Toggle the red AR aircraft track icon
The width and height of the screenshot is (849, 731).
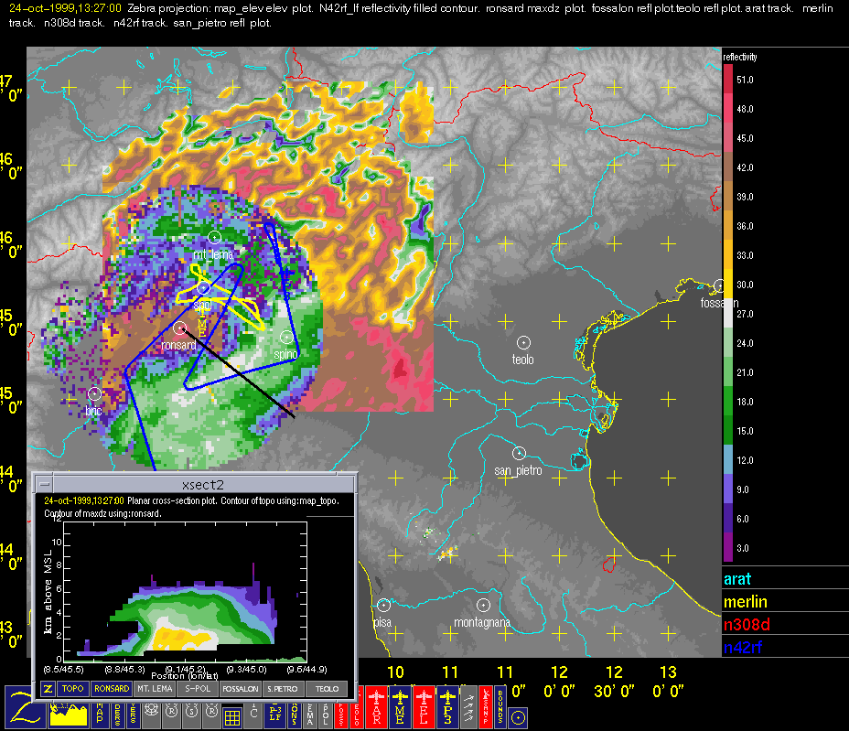[376, 706]
